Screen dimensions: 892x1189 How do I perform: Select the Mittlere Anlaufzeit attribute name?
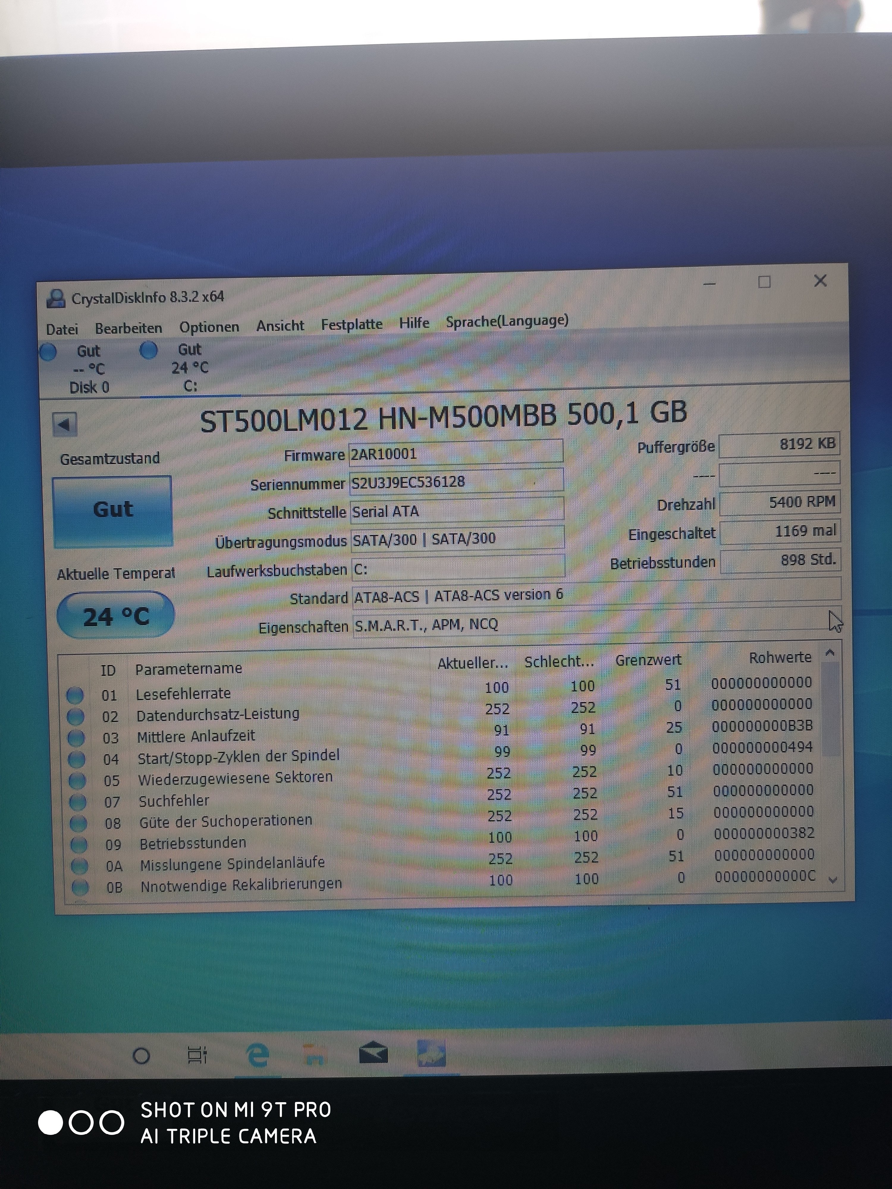click(x=196, y=736)
